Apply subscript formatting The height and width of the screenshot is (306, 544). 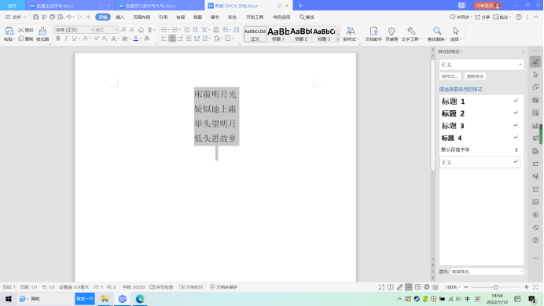click(x=105, y=39)
